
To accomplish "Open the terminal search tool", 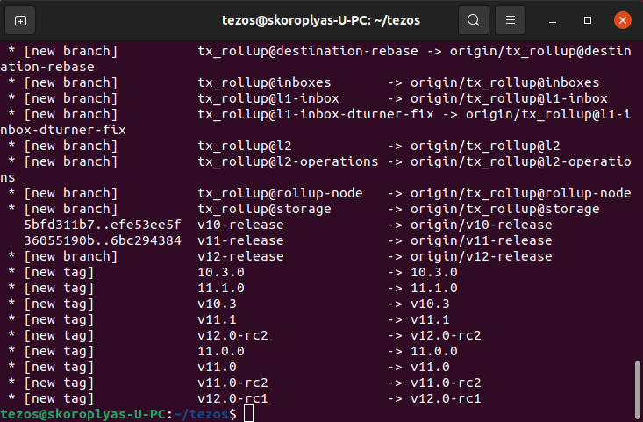I will tap(473, 19).
